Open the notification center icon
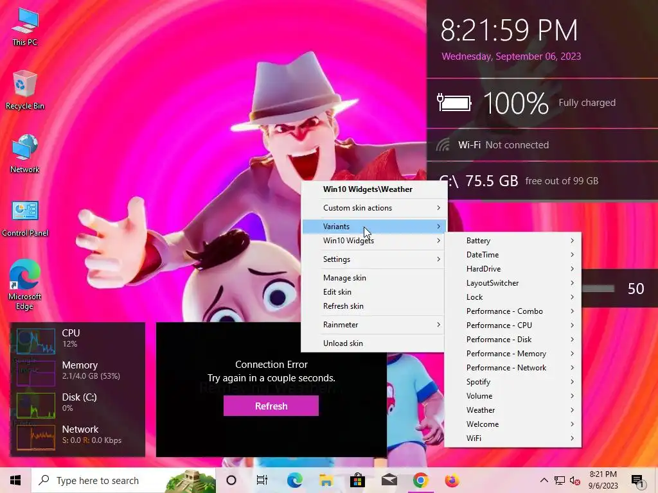The image size is (658, 493). pyautogui.click(x=637, y=481)
